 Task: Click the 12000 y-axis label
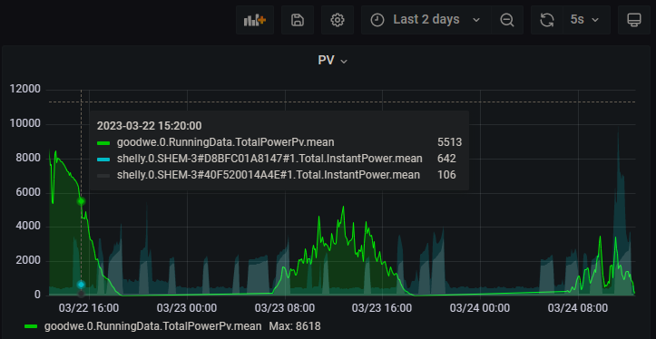point(25,90)
